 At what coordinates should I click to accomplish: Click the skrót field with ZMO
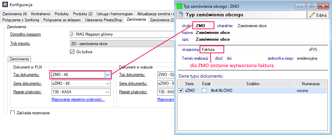[203, 26]
